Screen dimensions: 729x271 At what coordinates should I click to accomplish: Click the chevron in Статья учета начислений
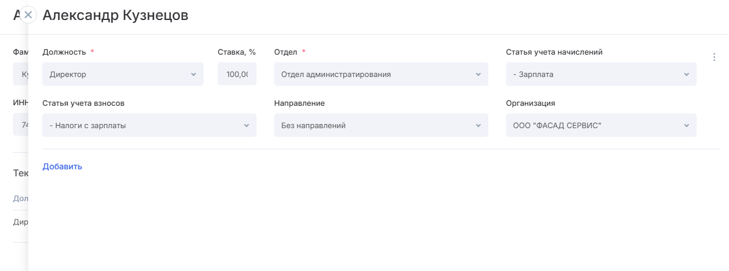(687, 75)
